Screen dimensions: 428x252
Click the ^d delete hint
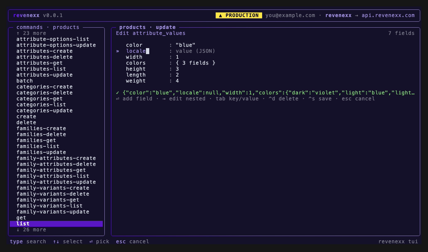pyautogui.click(x=283, y=99)
